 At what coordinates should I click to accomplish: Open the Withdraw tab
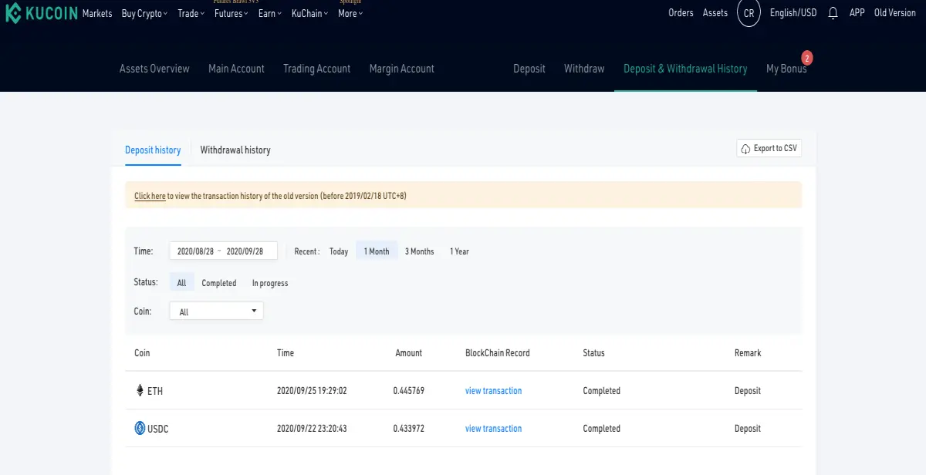[584, 69]
